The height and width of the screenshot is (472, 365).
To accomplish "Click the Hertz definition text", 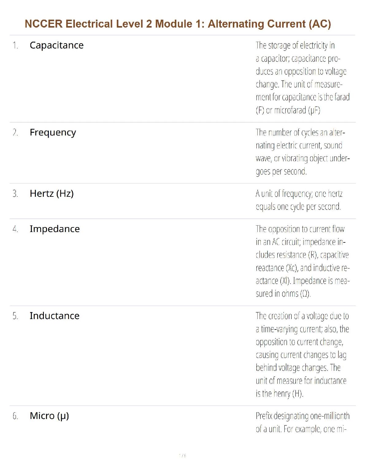I will click(x=298, y=200).
